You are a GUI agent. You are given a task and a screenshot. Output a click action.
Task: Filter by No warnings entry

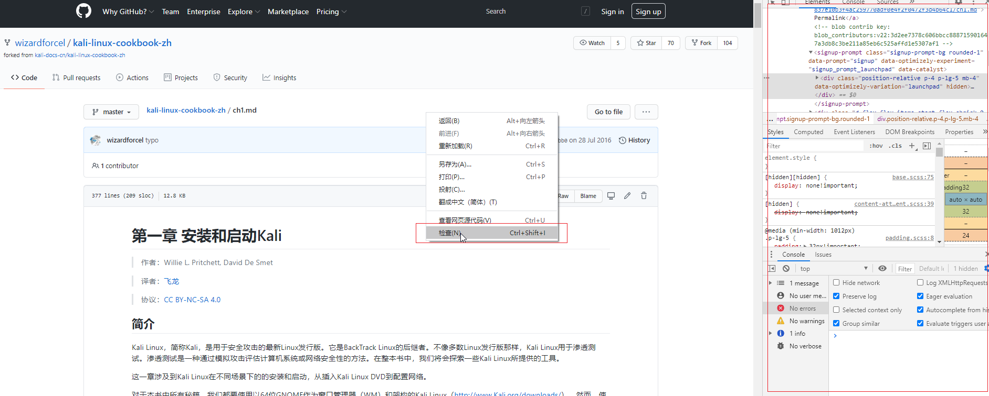tap(801, 321)
